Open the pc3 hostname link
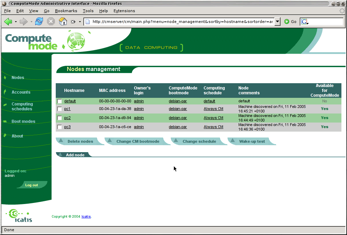The image size is (347, 235). (x=67, y=127)
